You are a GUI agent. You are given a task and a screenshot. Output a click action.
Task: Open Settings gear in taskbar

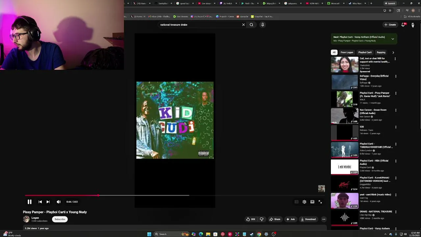266,234
